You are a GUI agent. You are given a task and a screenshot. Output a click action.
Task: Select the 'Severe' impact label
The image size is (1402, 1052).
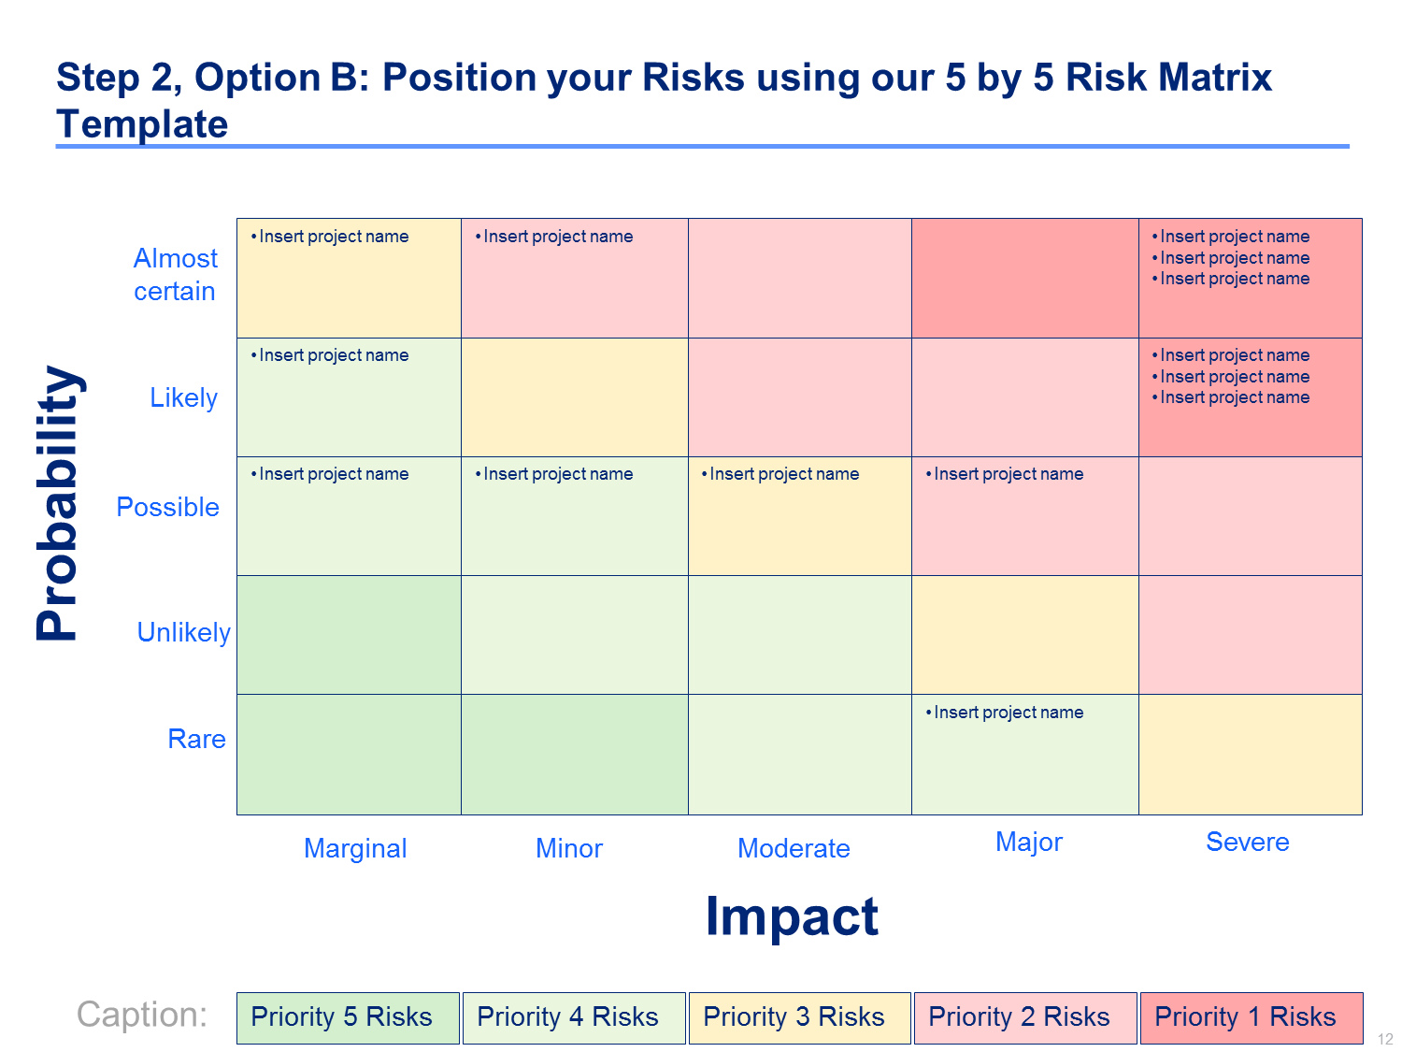click(x=1247, y=842)
